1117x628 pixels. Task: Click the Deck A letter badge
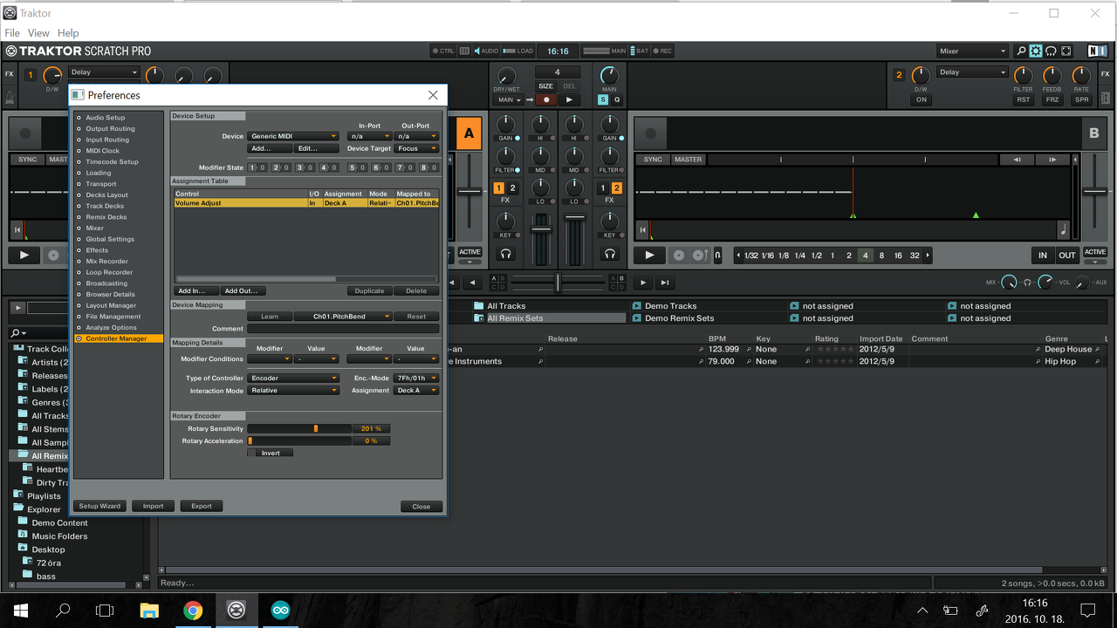pyautogui.click(x=469, y=133)
